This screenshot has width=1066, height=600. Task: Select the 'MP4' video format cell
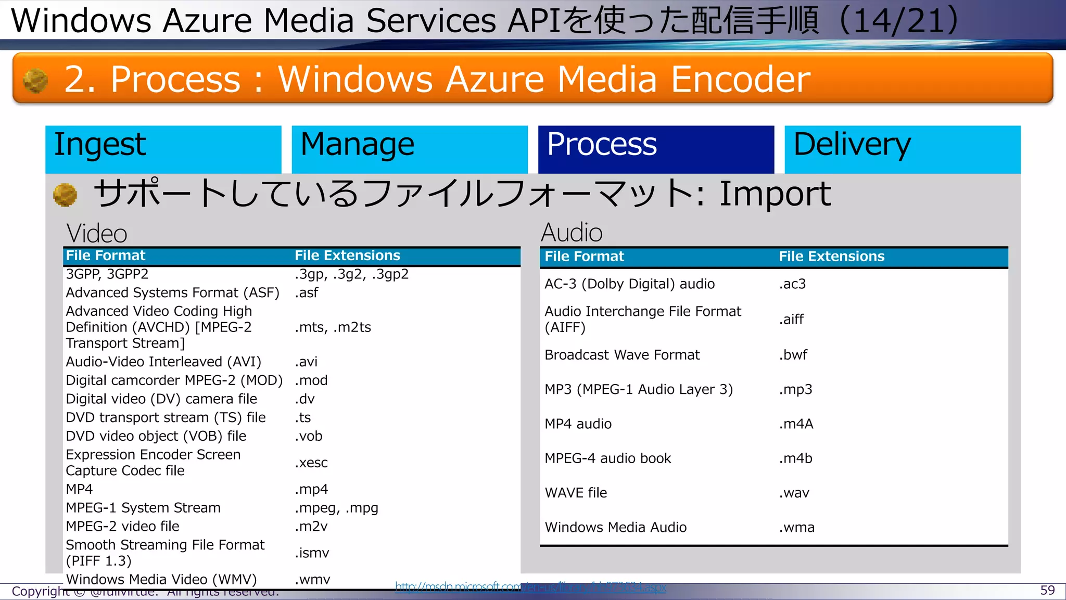pos(79,489)
